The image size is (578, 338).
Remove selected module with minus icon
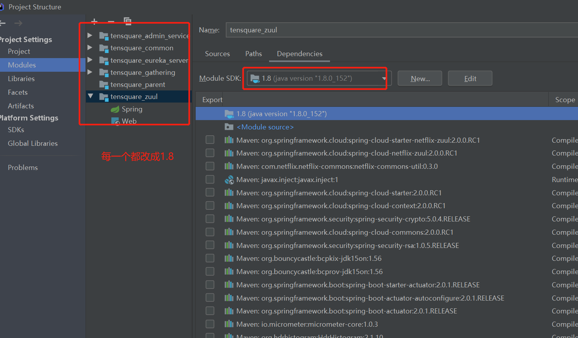coord(111,22)
